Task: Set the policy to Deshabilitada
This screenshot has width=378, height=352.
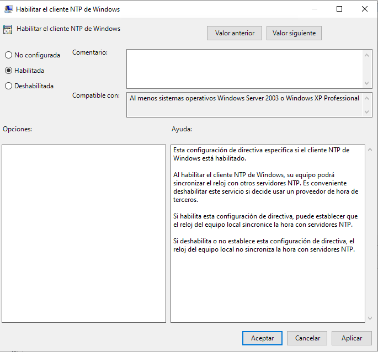Action: coord(8,86)
